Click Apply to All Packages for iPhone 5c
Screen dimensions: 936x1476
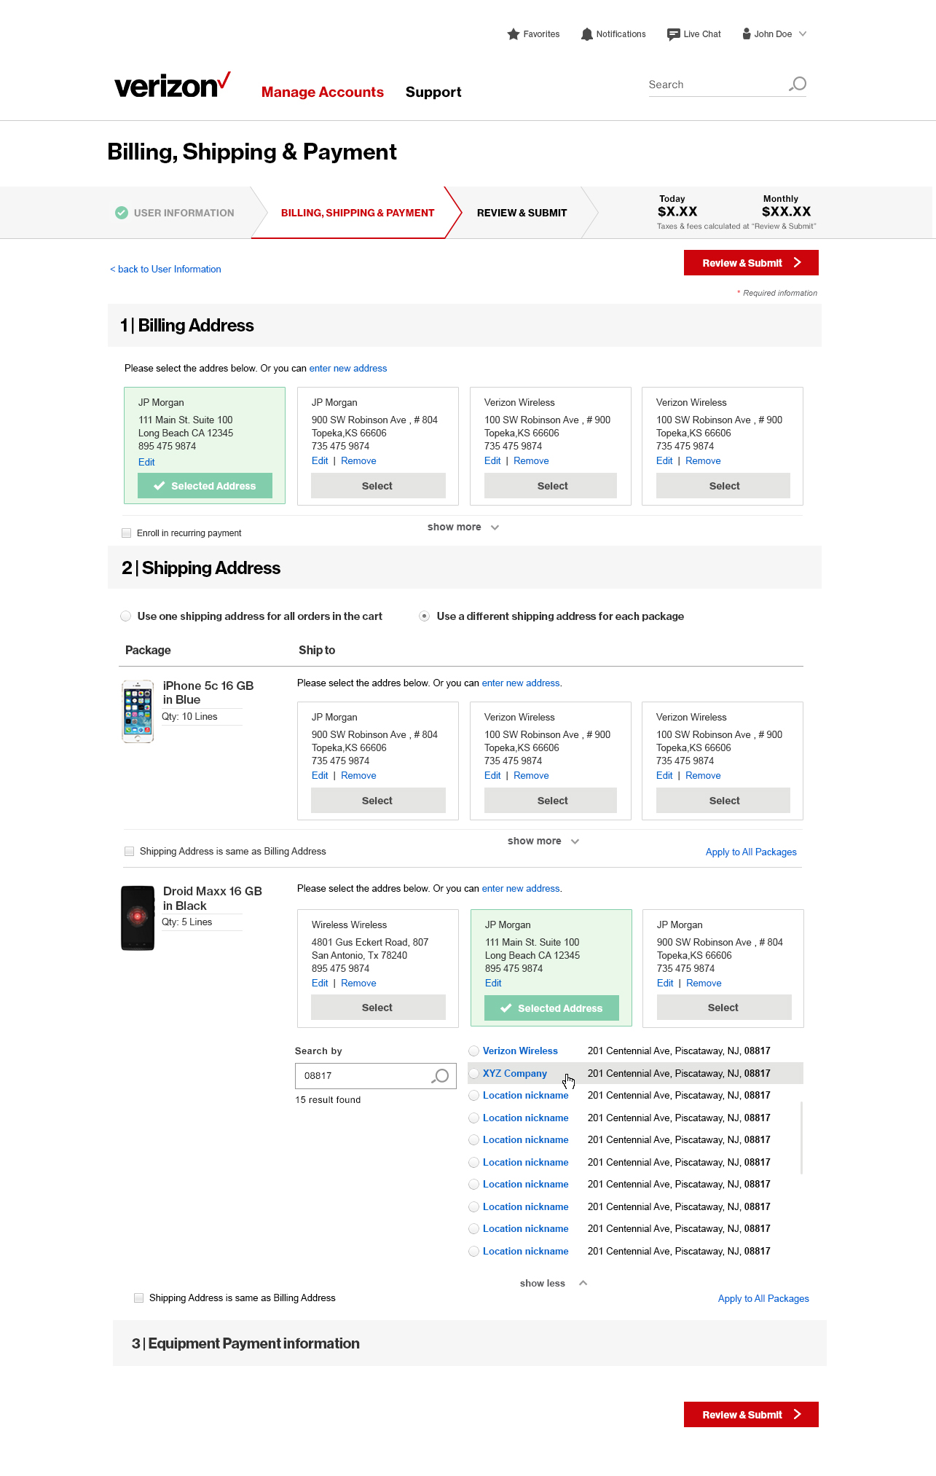point(751,852)
